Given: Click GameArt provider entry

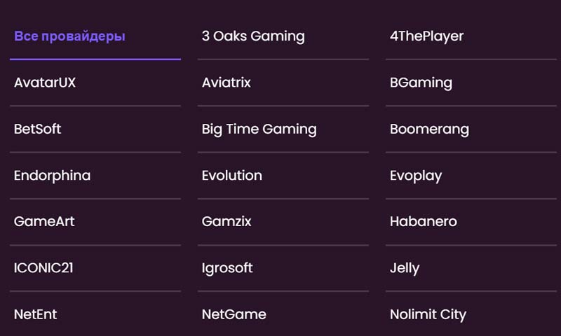Looking at the screenshot, I should coord(44,221).
